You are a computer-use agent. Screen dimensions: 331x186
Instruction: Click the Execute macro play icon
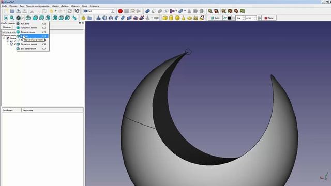(x=139, y=11)
